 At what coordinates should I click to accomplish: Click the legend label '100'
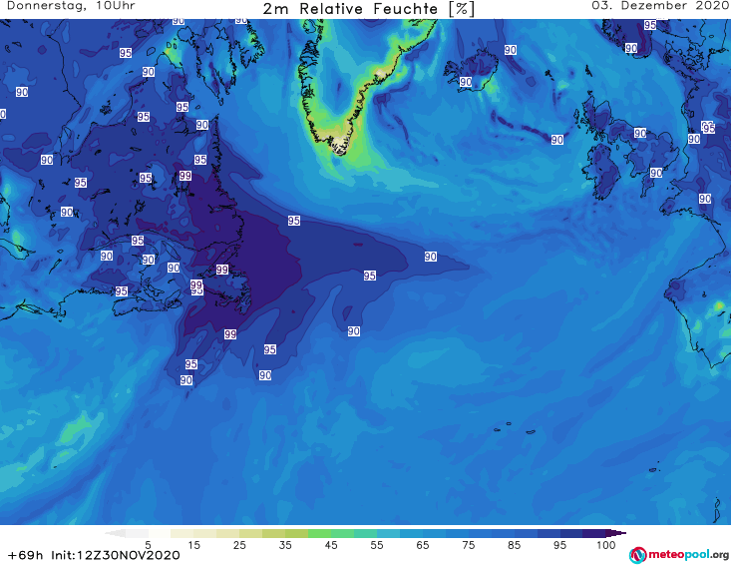pyautogui.click(x=605, y=544)
